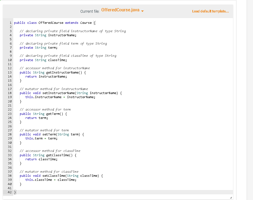
Task: Click the extends Course keyword
Action: point(78,22)
